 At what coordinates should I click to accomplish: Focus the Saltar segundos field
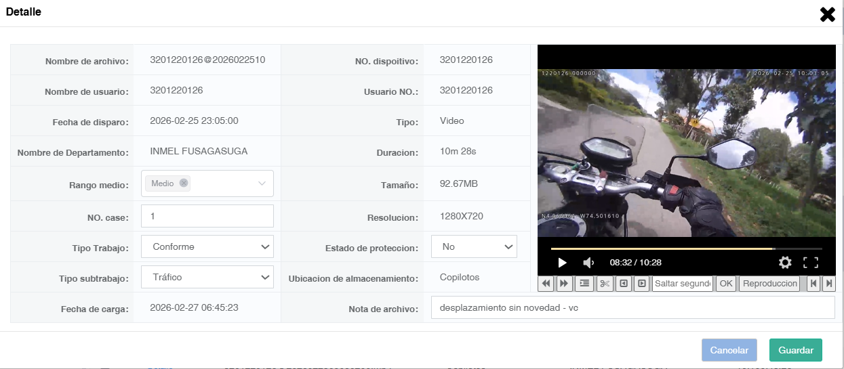click(x=683, y=284)
